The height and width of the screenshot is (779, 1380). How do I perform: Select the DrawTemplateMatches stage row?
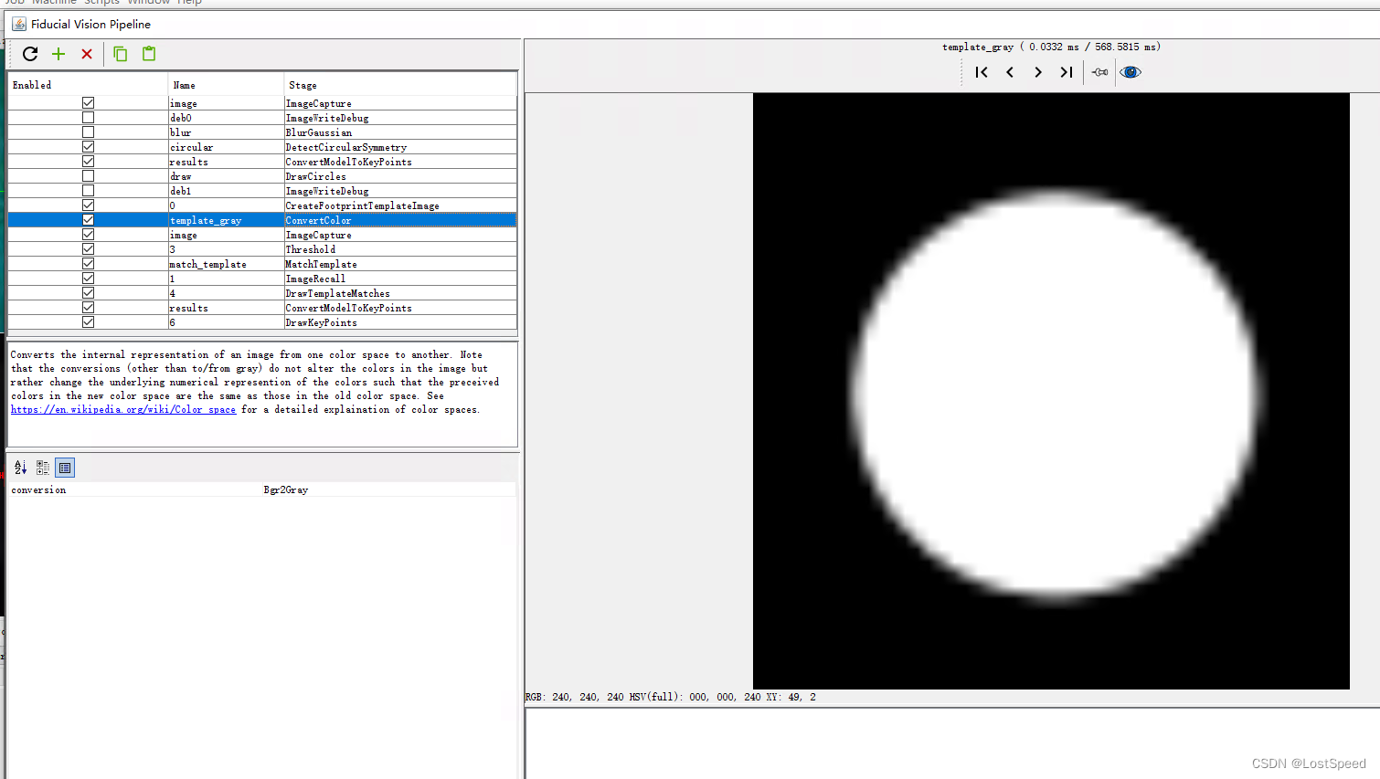pyautogui.click(x=262, y=293)
